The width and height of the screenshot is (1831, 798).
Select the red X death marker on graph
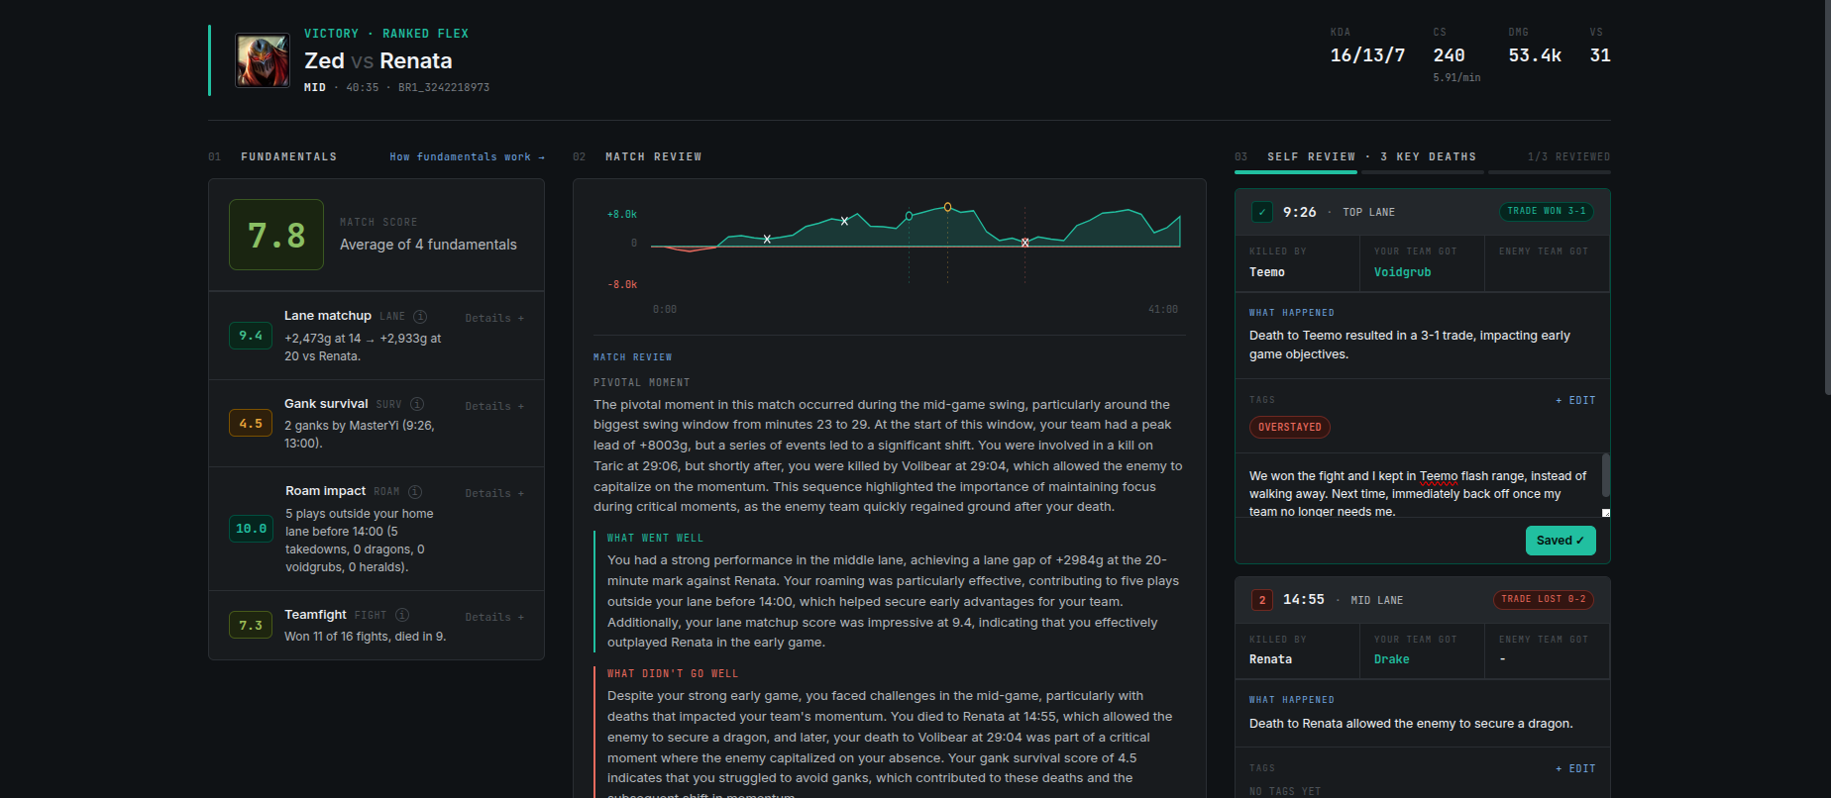1024,243
